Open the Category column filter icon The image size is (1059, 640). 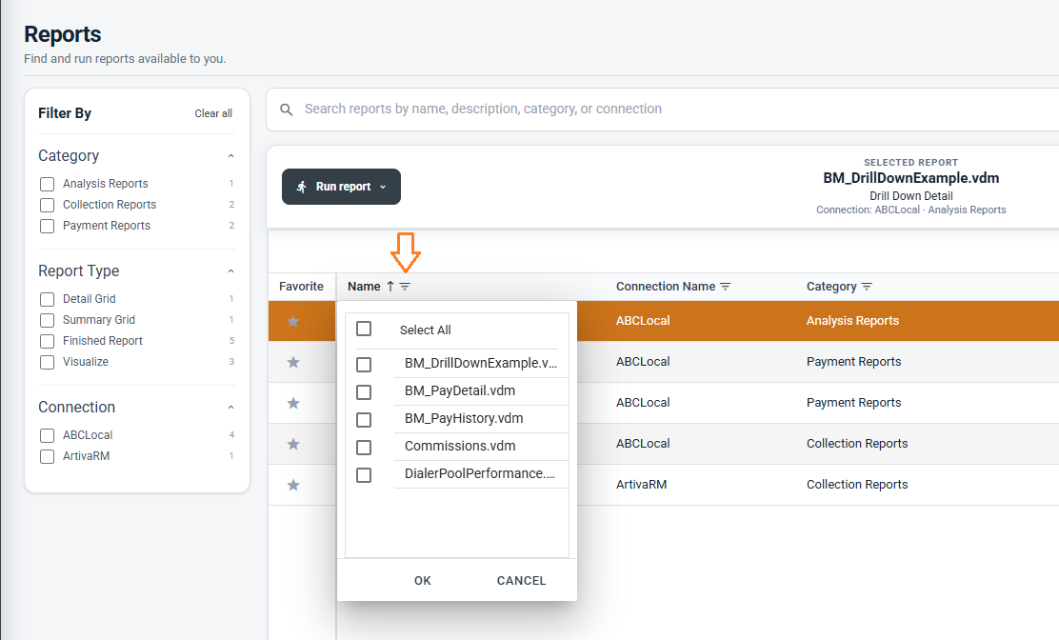pyautogui.click(x=867, y=287)
